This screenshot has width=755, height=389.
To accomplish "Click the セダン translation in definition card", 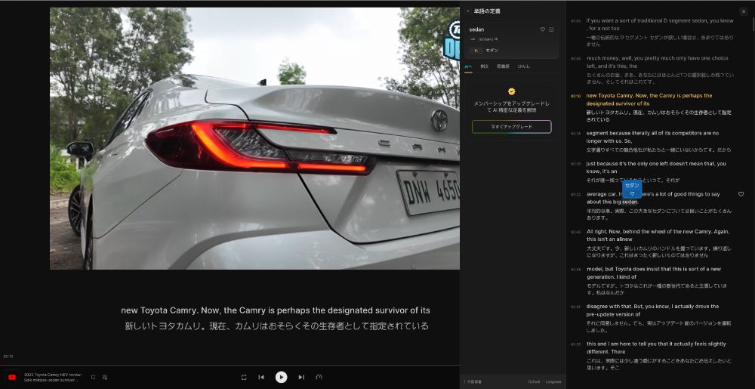I will click(x=492, y=50).
